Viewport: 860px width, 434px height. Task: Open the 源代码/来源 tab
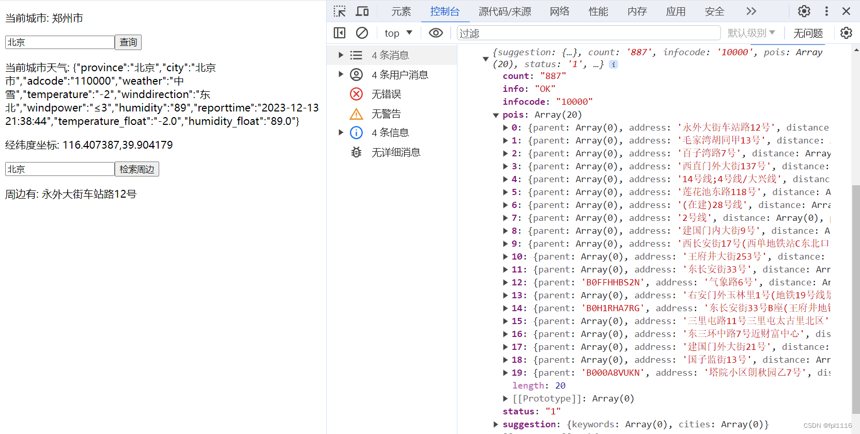(x=505, y=11)
